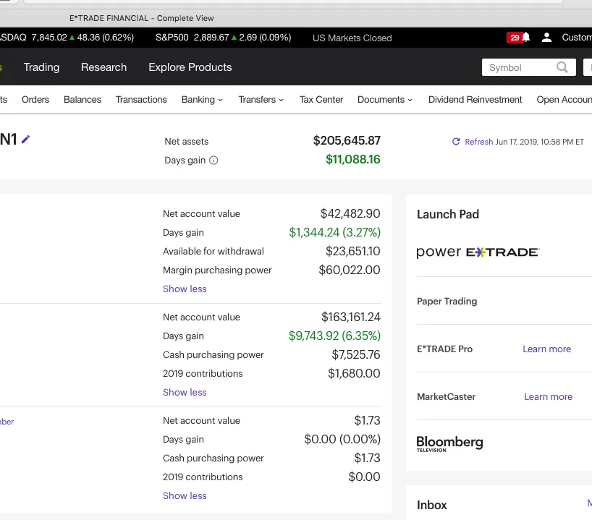Click the Refresh circular arrow icon
The width and height of the screenshot is (592, 520).
456,142
